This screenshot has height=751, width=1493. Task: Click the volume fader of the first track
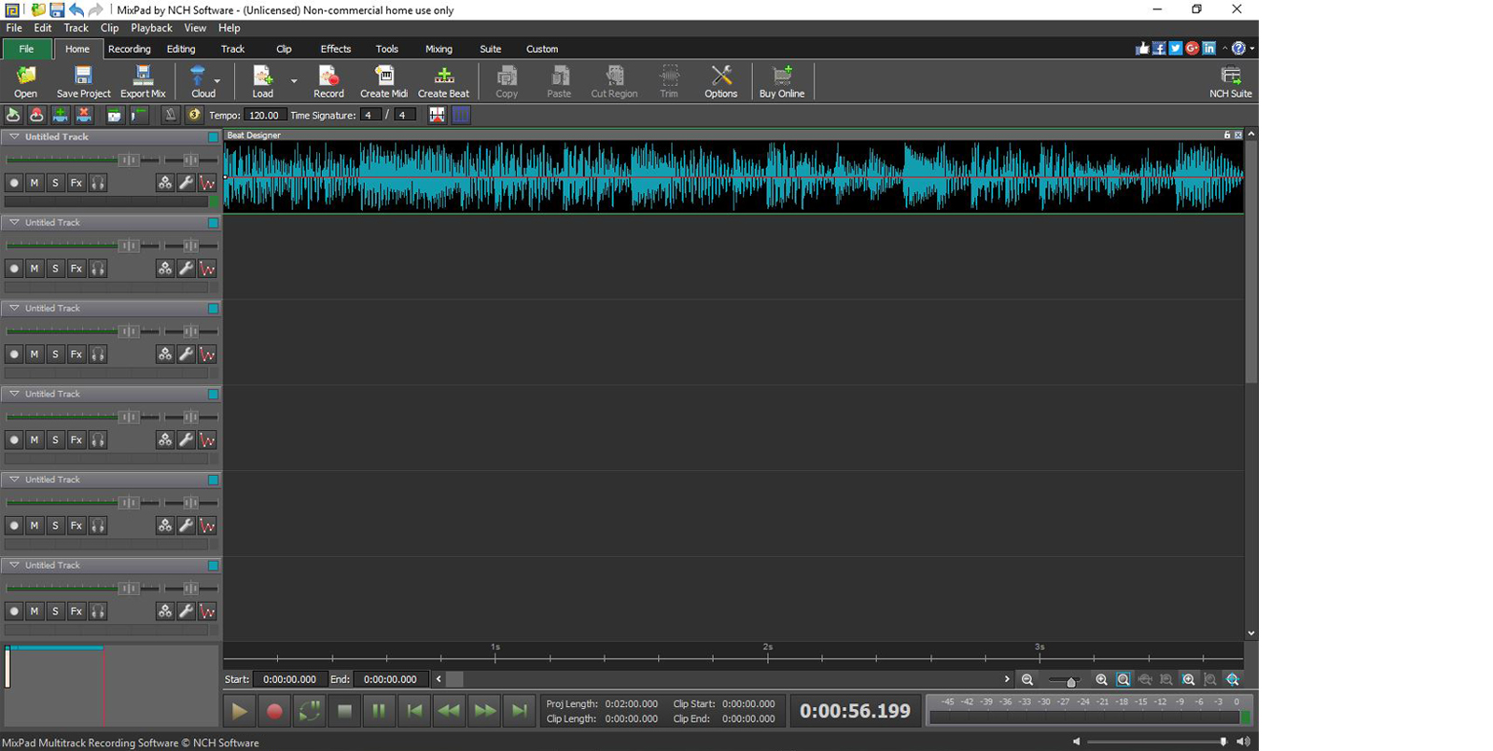click(129, 160)
